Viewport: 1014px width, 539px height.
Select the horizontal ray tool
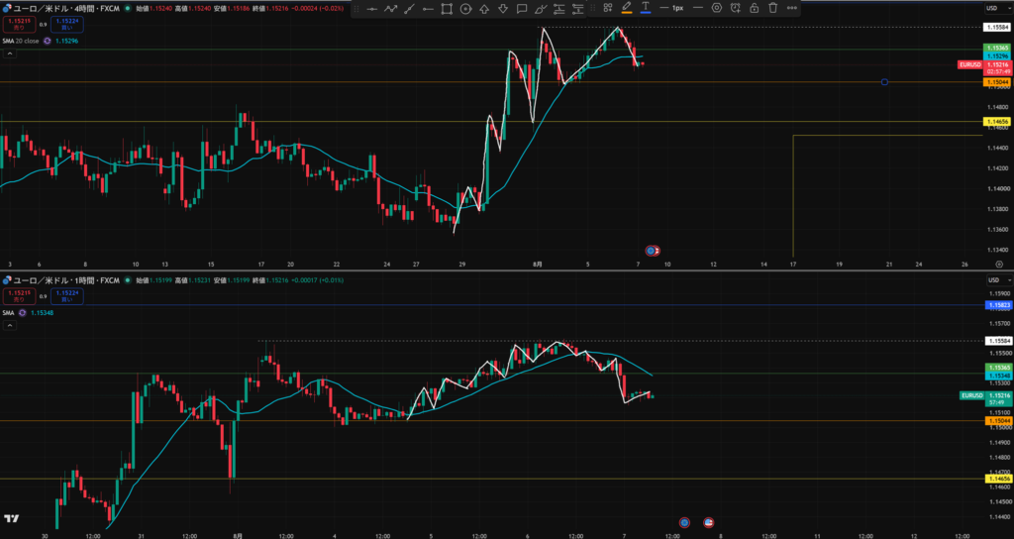[x=428, y=8]
